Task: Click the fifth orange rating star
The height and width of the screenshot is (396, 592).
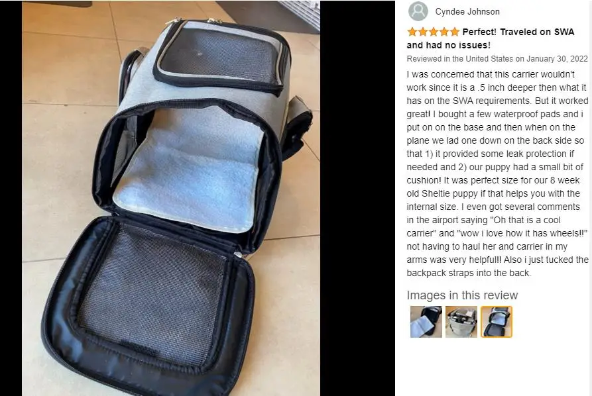Action: click(455, 32)
